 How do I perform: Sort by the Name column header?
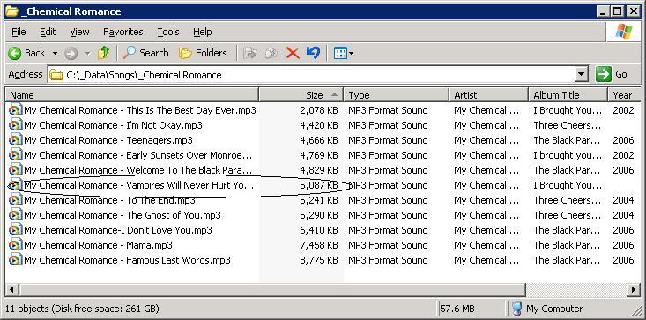point(132,95)
